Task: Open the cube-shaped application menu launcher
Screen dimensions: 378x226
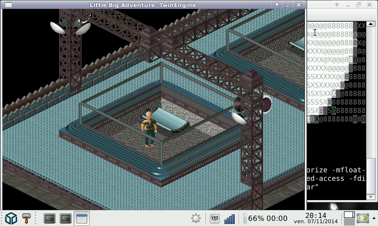Action: [x=11, y=218]
